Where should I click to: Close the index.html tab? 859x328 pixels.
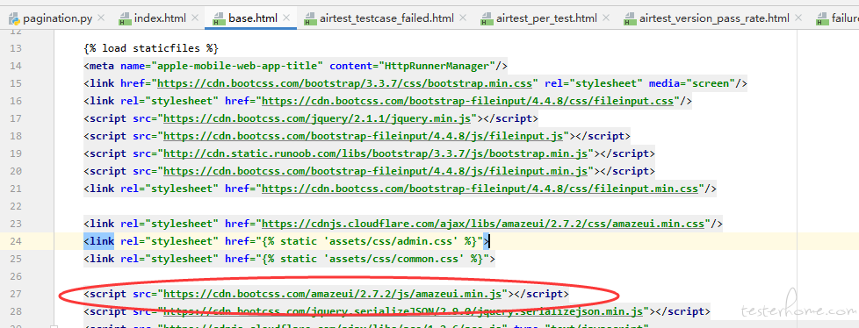pyautogui.click(x=194, y=18)
